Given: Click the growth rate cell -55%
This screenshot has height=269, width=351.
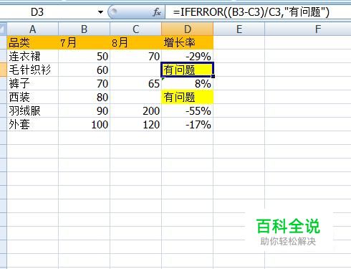Looking at the screenshot, I should (x=188, y=110).
